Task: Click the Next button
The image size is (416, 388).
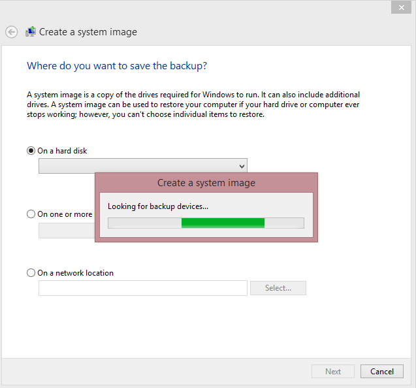Action: click(x=333, y=371)
